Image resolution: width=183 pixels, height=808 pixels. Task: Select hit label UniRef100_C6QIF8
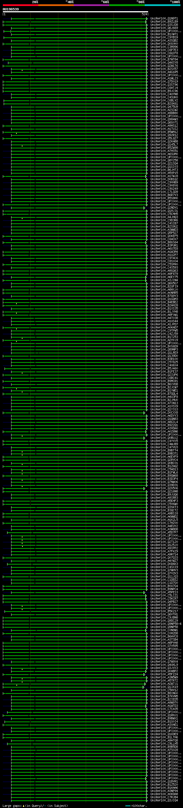164,53
